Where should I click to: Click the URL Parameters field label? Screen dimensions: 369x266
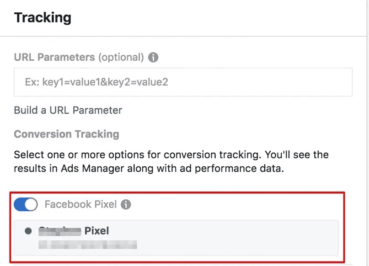pos(54,57)
